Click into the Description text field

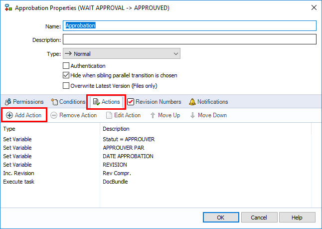click(x=189, y=39)
